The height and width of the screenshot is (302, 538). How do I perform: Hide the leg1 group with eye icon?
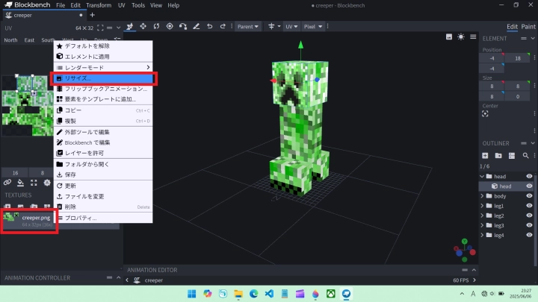(x=529, y=206)
